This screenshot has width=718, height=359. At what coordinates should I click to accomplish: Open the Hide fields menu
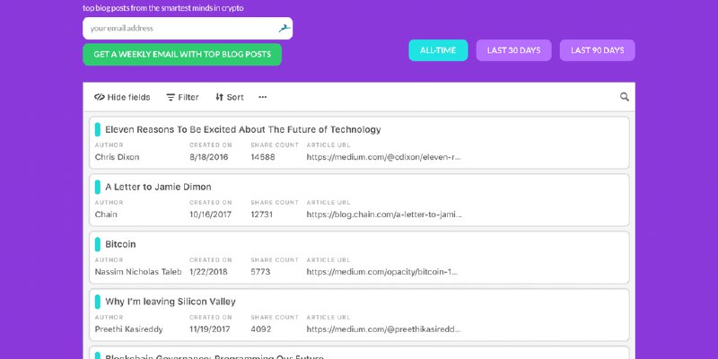coord(122,97)
